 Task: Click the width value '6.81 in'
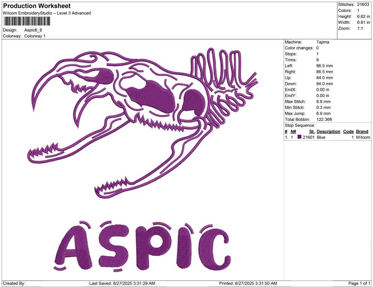pos(364,22)
